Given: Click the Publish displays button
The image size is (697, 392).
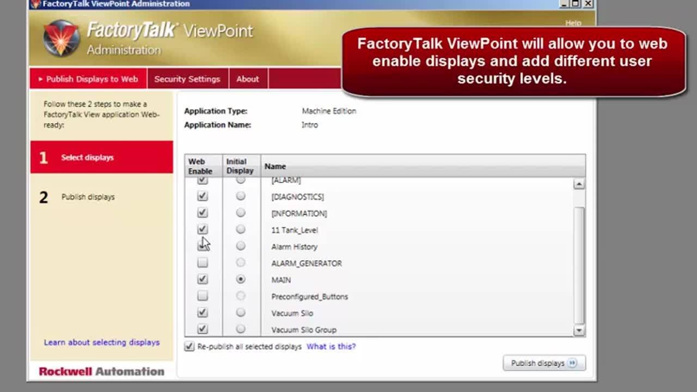Looking at the screenshot, I should (544, 363).
